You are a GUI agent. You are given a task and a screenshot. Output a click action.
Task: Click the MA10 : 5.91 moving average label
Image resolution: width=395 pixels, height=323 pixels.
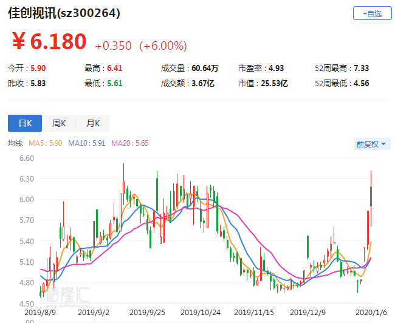point(87,143)
